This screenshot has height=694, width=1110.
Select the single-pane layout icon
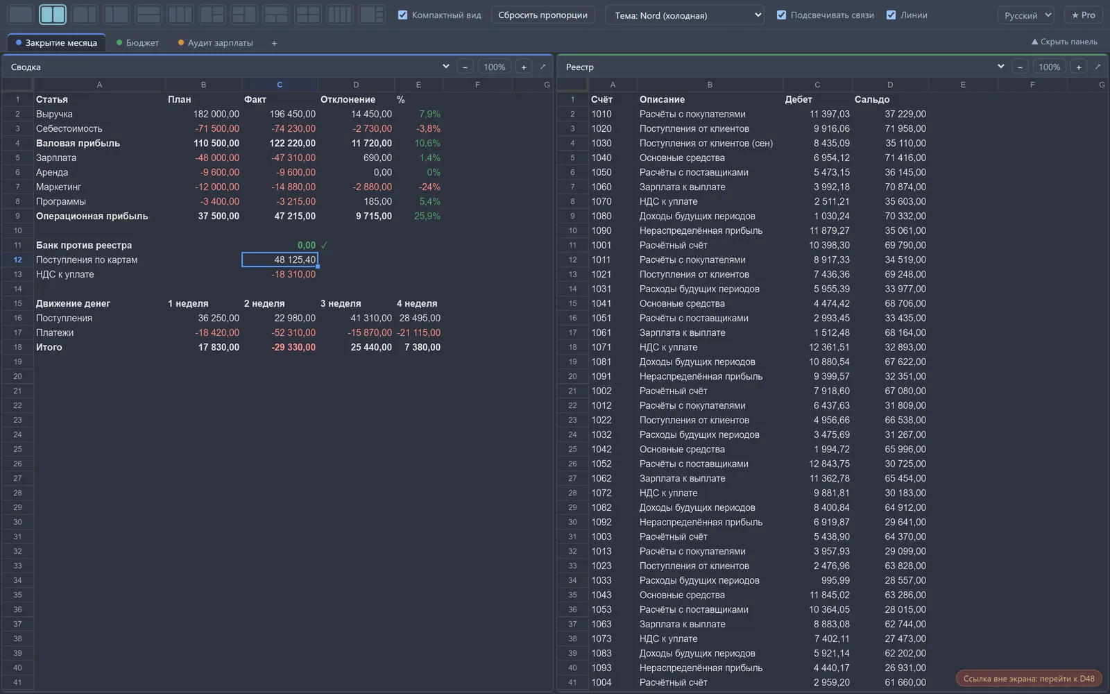pyautogui.click(x=21, y=15)
